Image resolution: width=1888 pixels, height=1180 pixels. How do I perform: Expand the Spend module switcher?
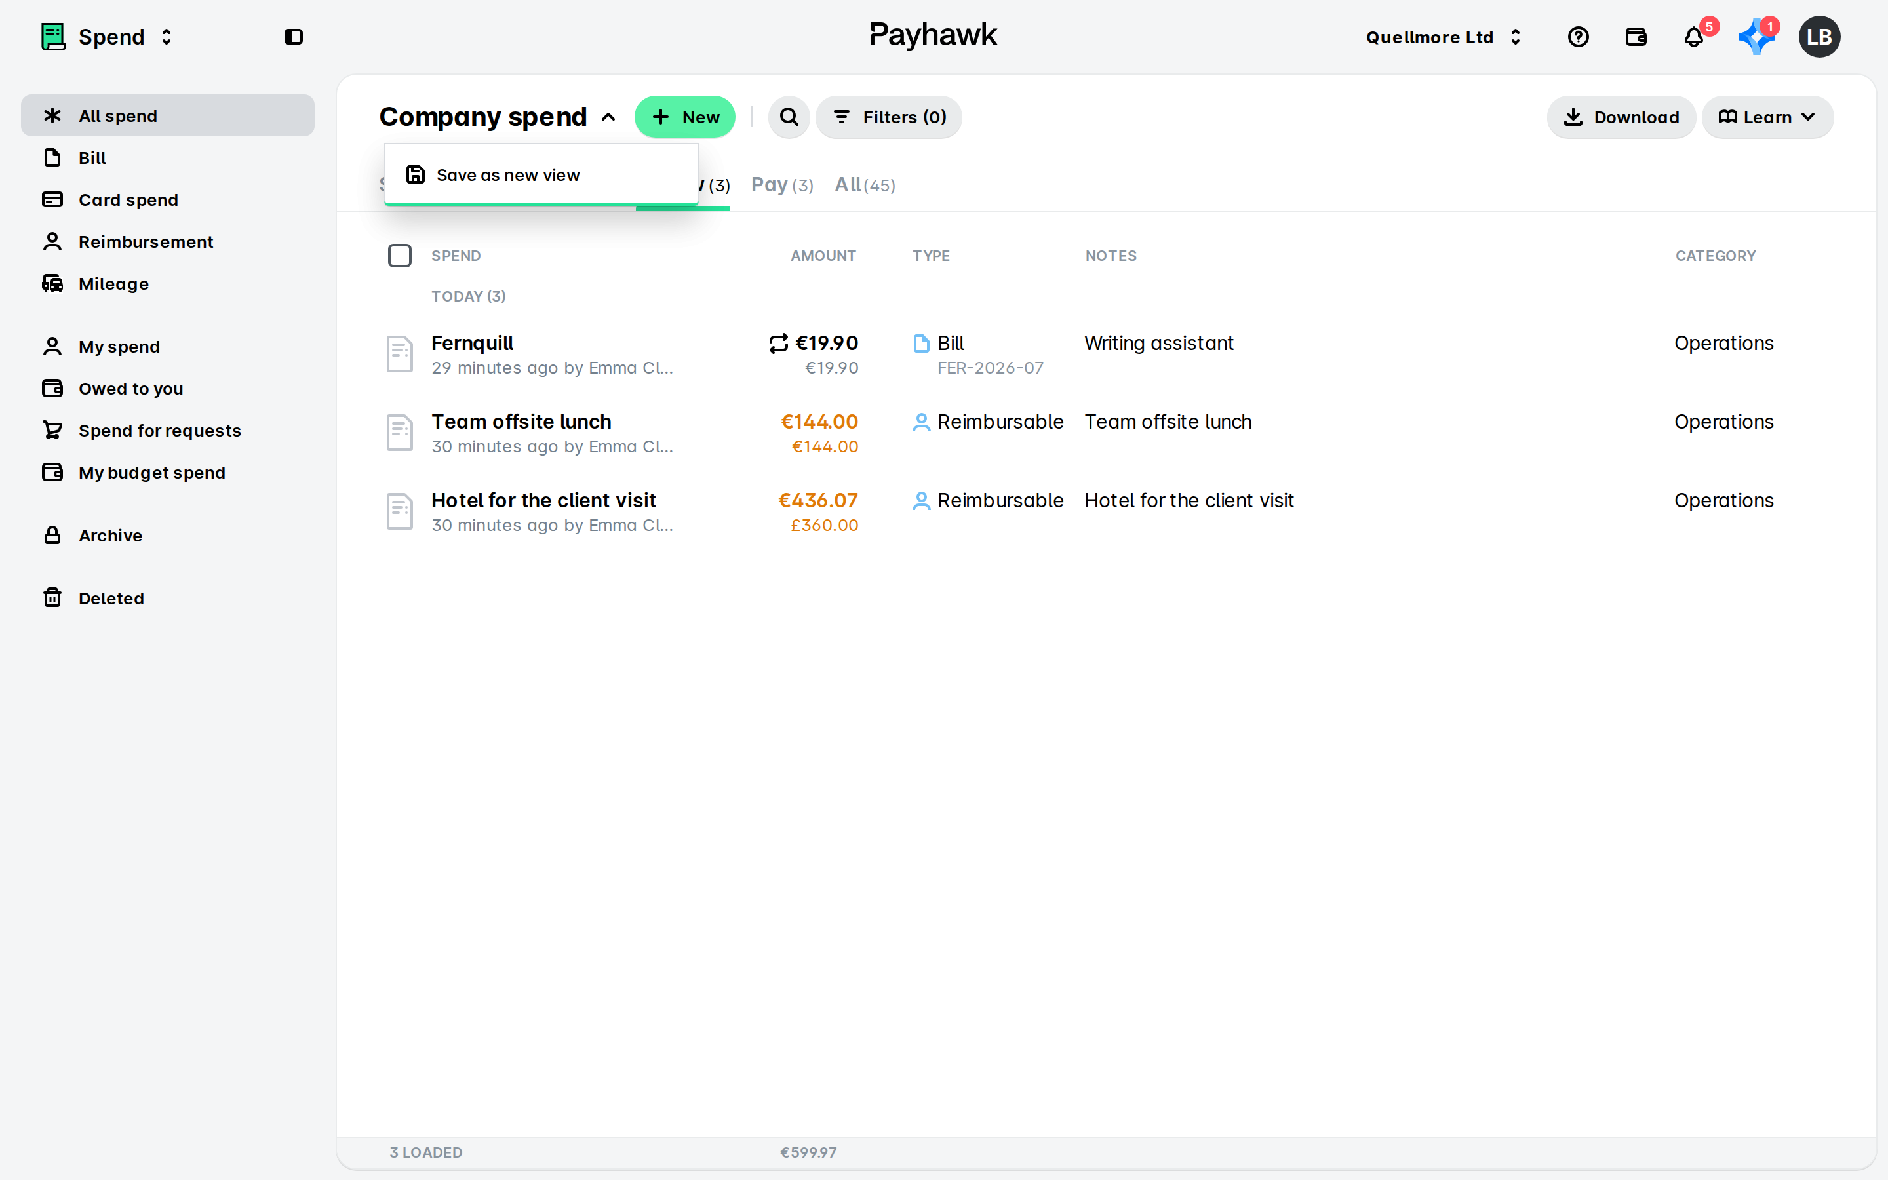click(166, 37)
